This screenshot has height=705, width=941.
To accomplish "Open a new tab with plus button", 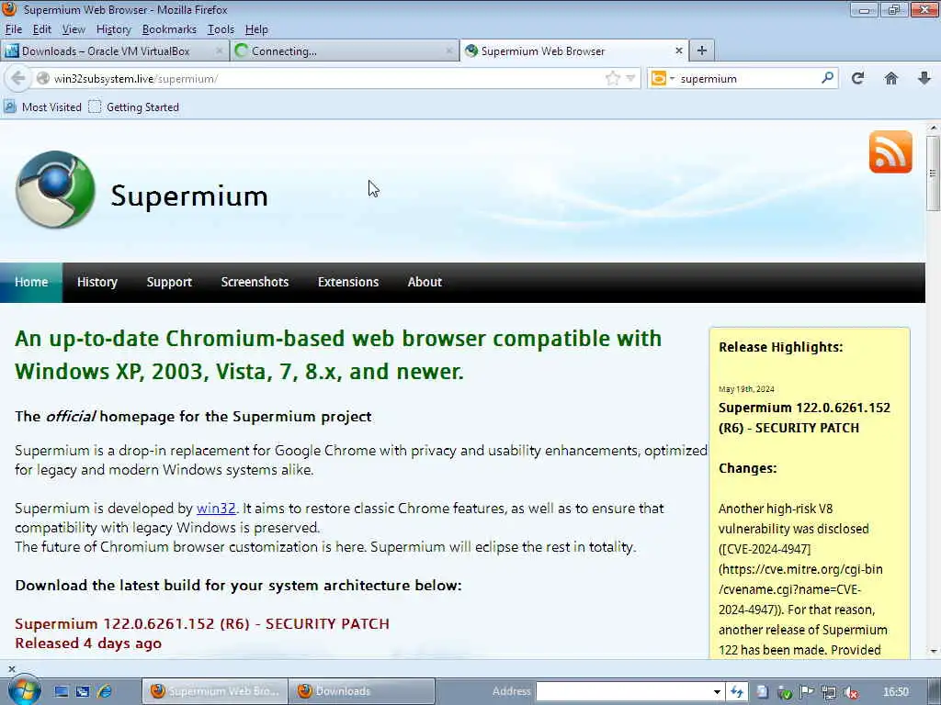I will pos(701,51).
